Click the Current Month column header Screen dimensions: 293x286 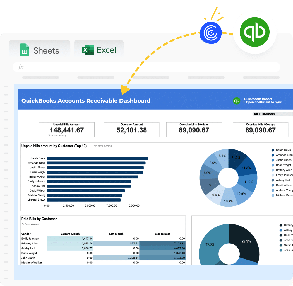(70, 234)
